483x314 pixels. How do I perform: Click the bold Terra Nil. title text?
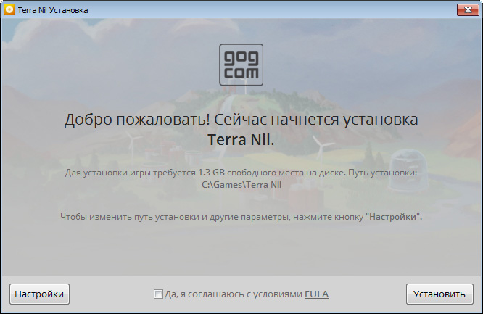[x=241, y=139]
